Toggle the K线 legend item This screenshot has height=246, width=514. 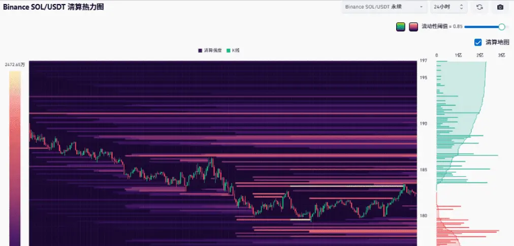(233, 50)
